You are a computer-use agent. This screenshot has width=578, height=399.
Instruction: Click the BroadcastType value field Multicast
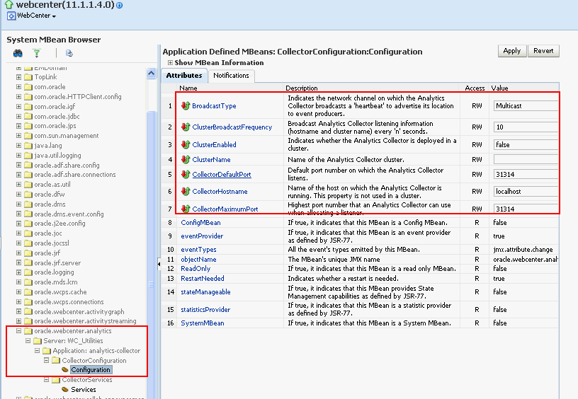[526, 106]
